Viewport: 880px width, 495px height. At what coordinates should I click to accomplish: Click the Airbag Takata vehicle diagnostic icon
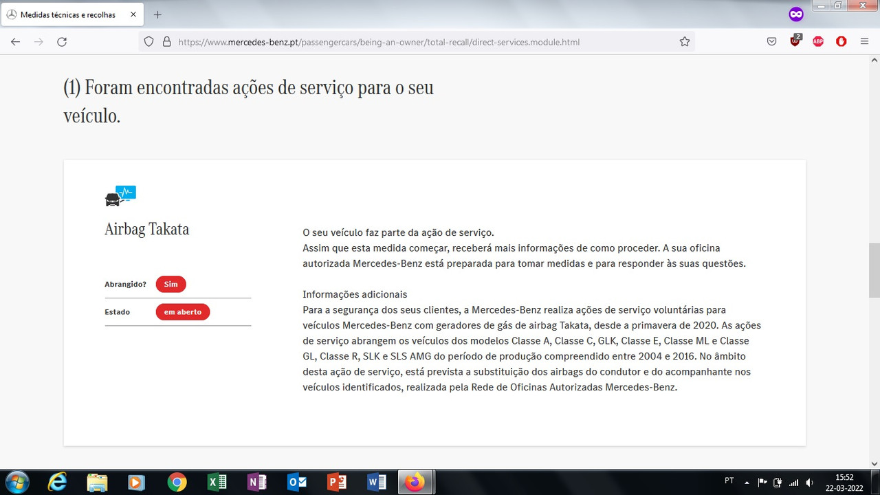(120, 196)
